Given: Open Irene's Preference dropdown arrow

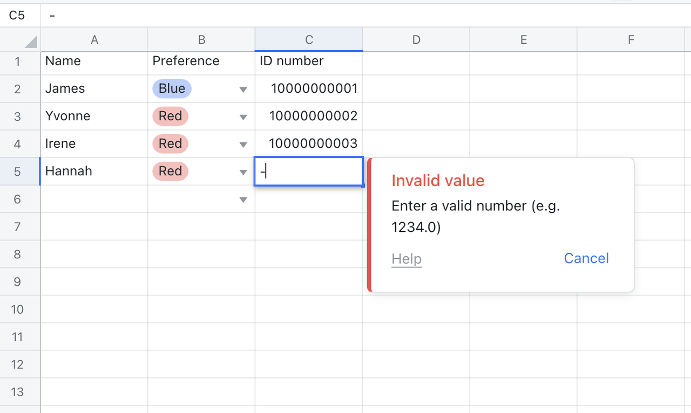Looking at the screenshot, I should (243, 144).
